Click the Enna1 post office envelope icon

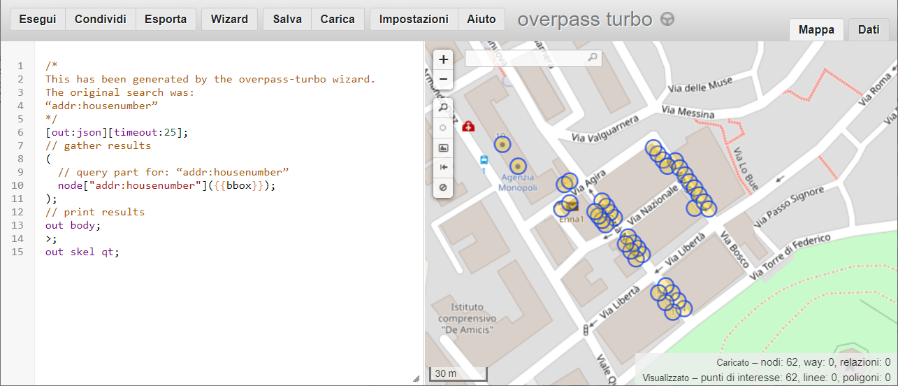point(572,205)
